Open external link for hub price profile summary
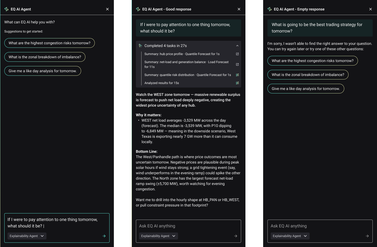The height and width of the screenshot is (247, 377). tap(237, 54)
